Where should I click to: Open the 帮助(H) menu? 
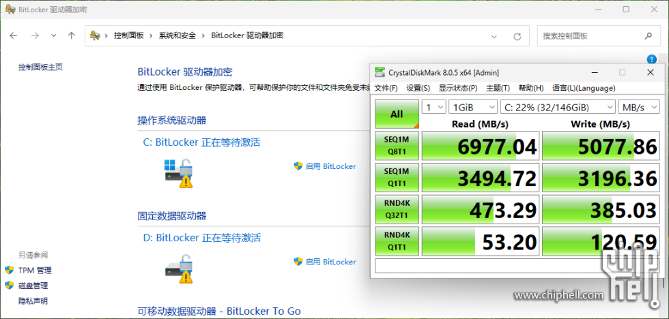531,88
